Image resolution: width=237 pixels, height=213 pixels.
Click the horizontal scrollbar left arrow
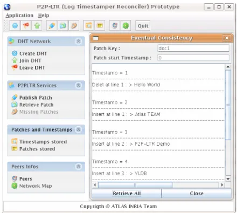(95, 185)
